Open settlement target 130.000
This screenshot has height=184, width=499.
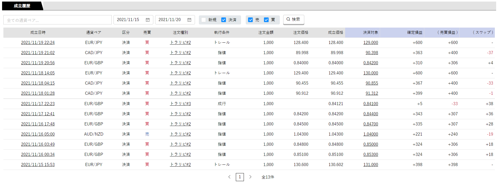click(x=371, y=73)
